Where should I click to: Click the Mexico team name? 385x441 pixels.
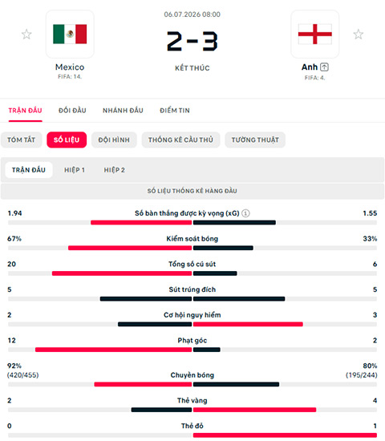tap(70, 67)
